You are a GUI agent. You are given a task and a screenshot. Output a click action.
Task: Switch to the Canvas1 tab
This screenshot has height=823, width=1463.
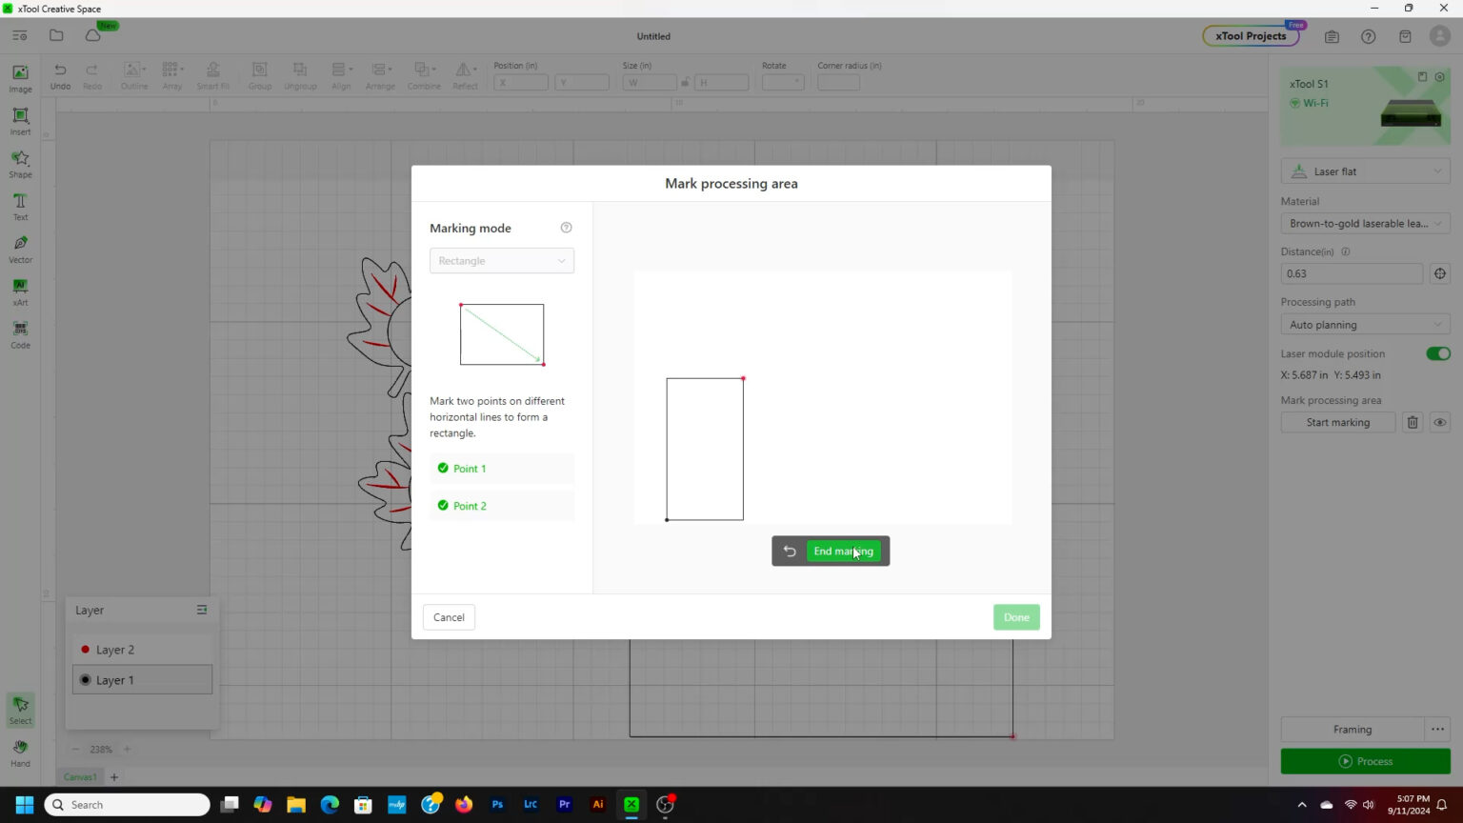tap(80, 777)
